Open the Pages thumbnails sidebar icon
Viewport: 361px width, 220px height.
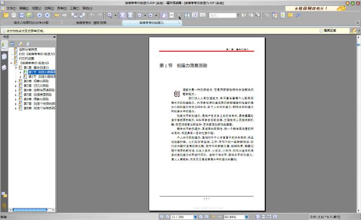(x=4, y=57)
